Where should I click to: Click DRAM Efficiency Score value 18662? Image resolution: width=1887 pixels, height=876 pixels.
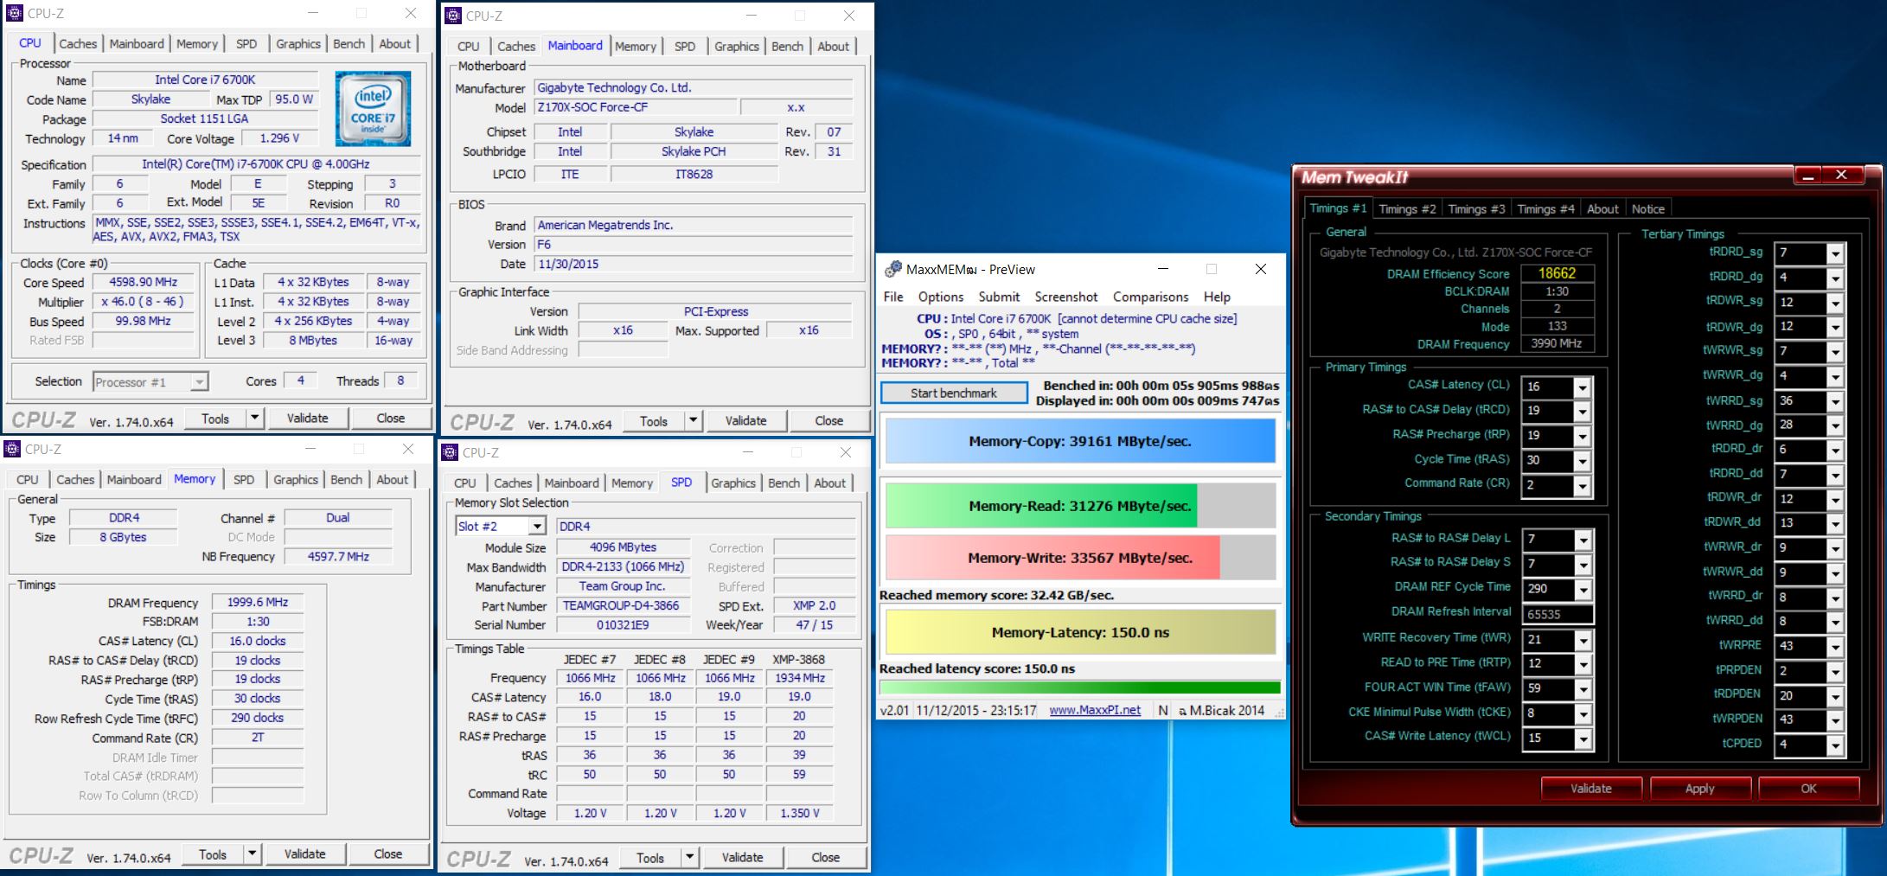click(x=1557, y=273)
